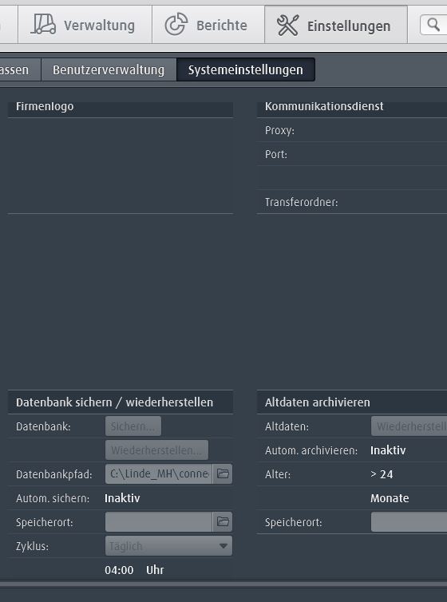
Task: Click the Sichern... database button
Action: click(133, 426)
